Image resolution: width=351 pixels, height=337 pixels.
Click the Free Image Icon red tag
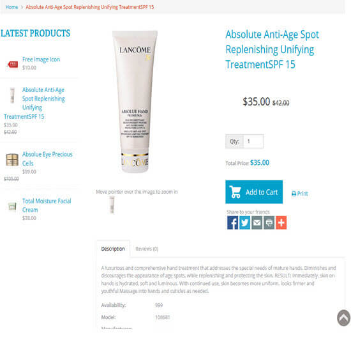coord(13,65)
